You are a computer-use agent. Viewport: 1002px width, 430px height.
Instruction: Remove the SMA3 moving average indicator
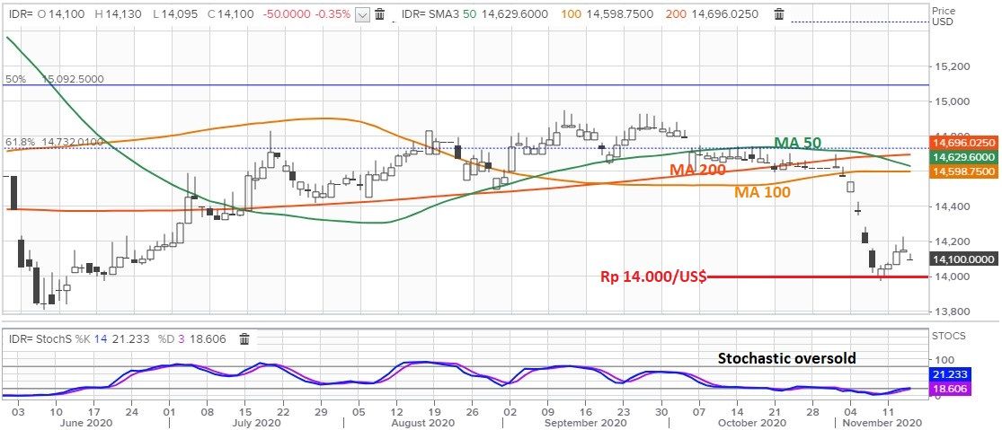[778, 14]
